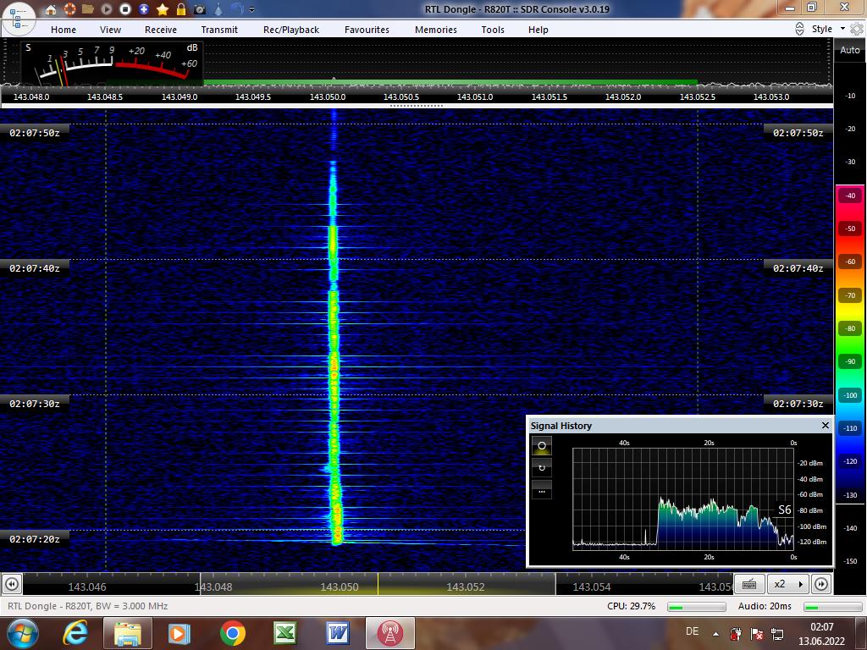This screenshot has height=650, width=867.
Task: Click the yellow tuning marker on frequency bar
Action: pyautogui.click(x=378, y=584)
